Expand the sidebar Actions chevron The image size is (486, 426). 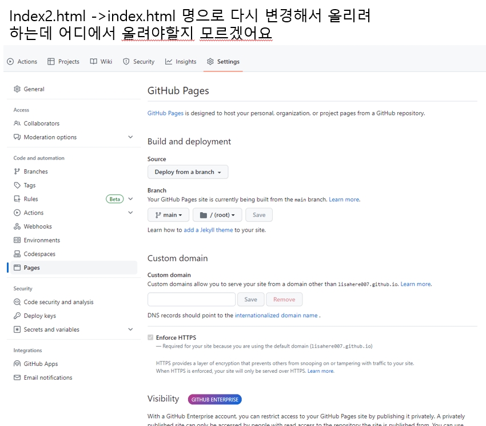(130, 213)
